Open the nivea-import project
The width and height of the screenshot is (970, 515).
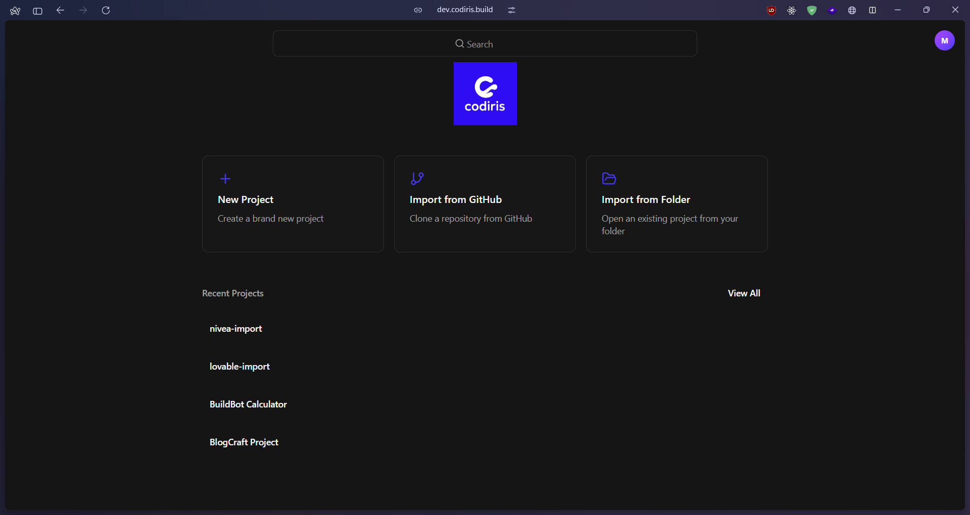tap(236, 329)
